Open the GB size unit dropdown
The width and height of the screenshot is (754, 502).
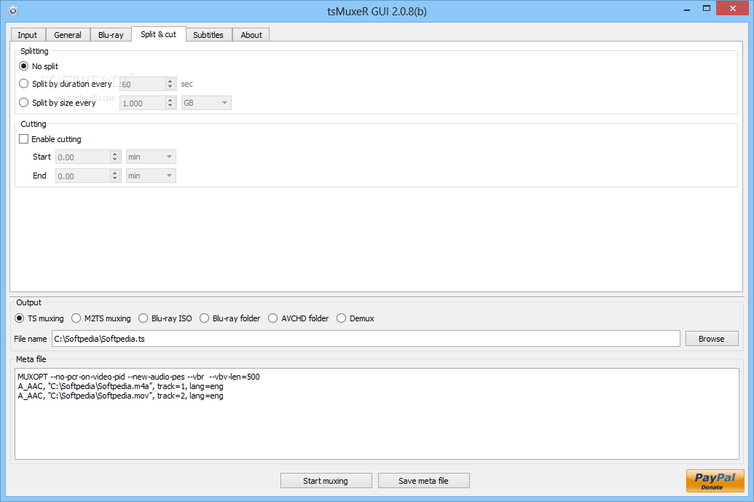pos(206,103)
